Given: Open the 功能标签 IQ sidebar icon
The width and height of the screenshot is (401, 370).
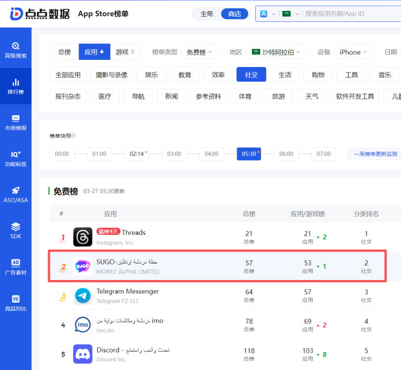Looking at the screenshot, I should (15, 154).
